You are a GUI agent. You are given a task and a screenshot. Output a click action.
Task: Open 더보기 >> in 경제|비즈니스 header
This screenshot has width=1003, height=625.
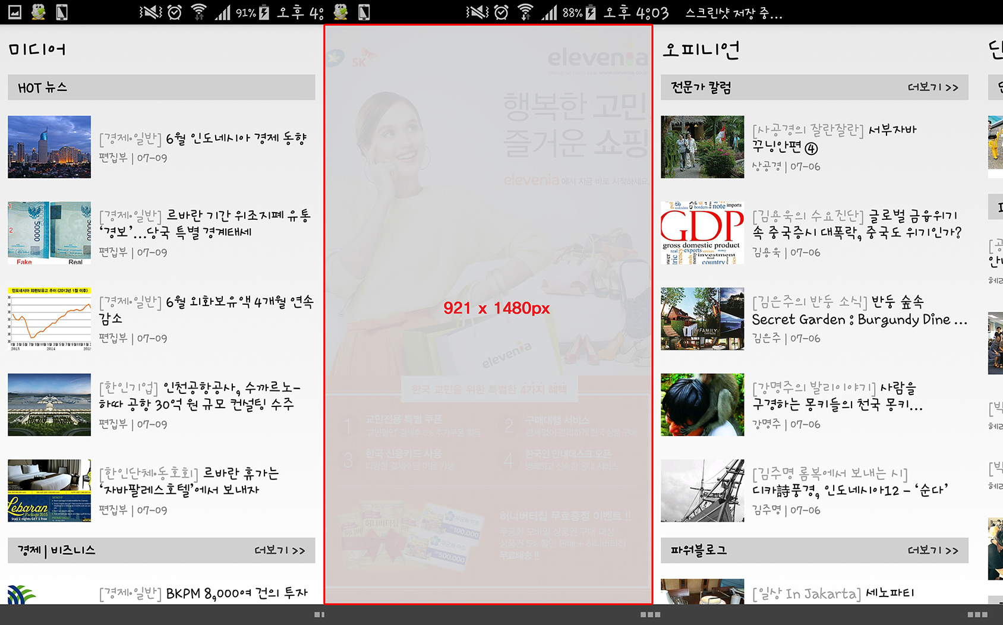pos(280,550)
